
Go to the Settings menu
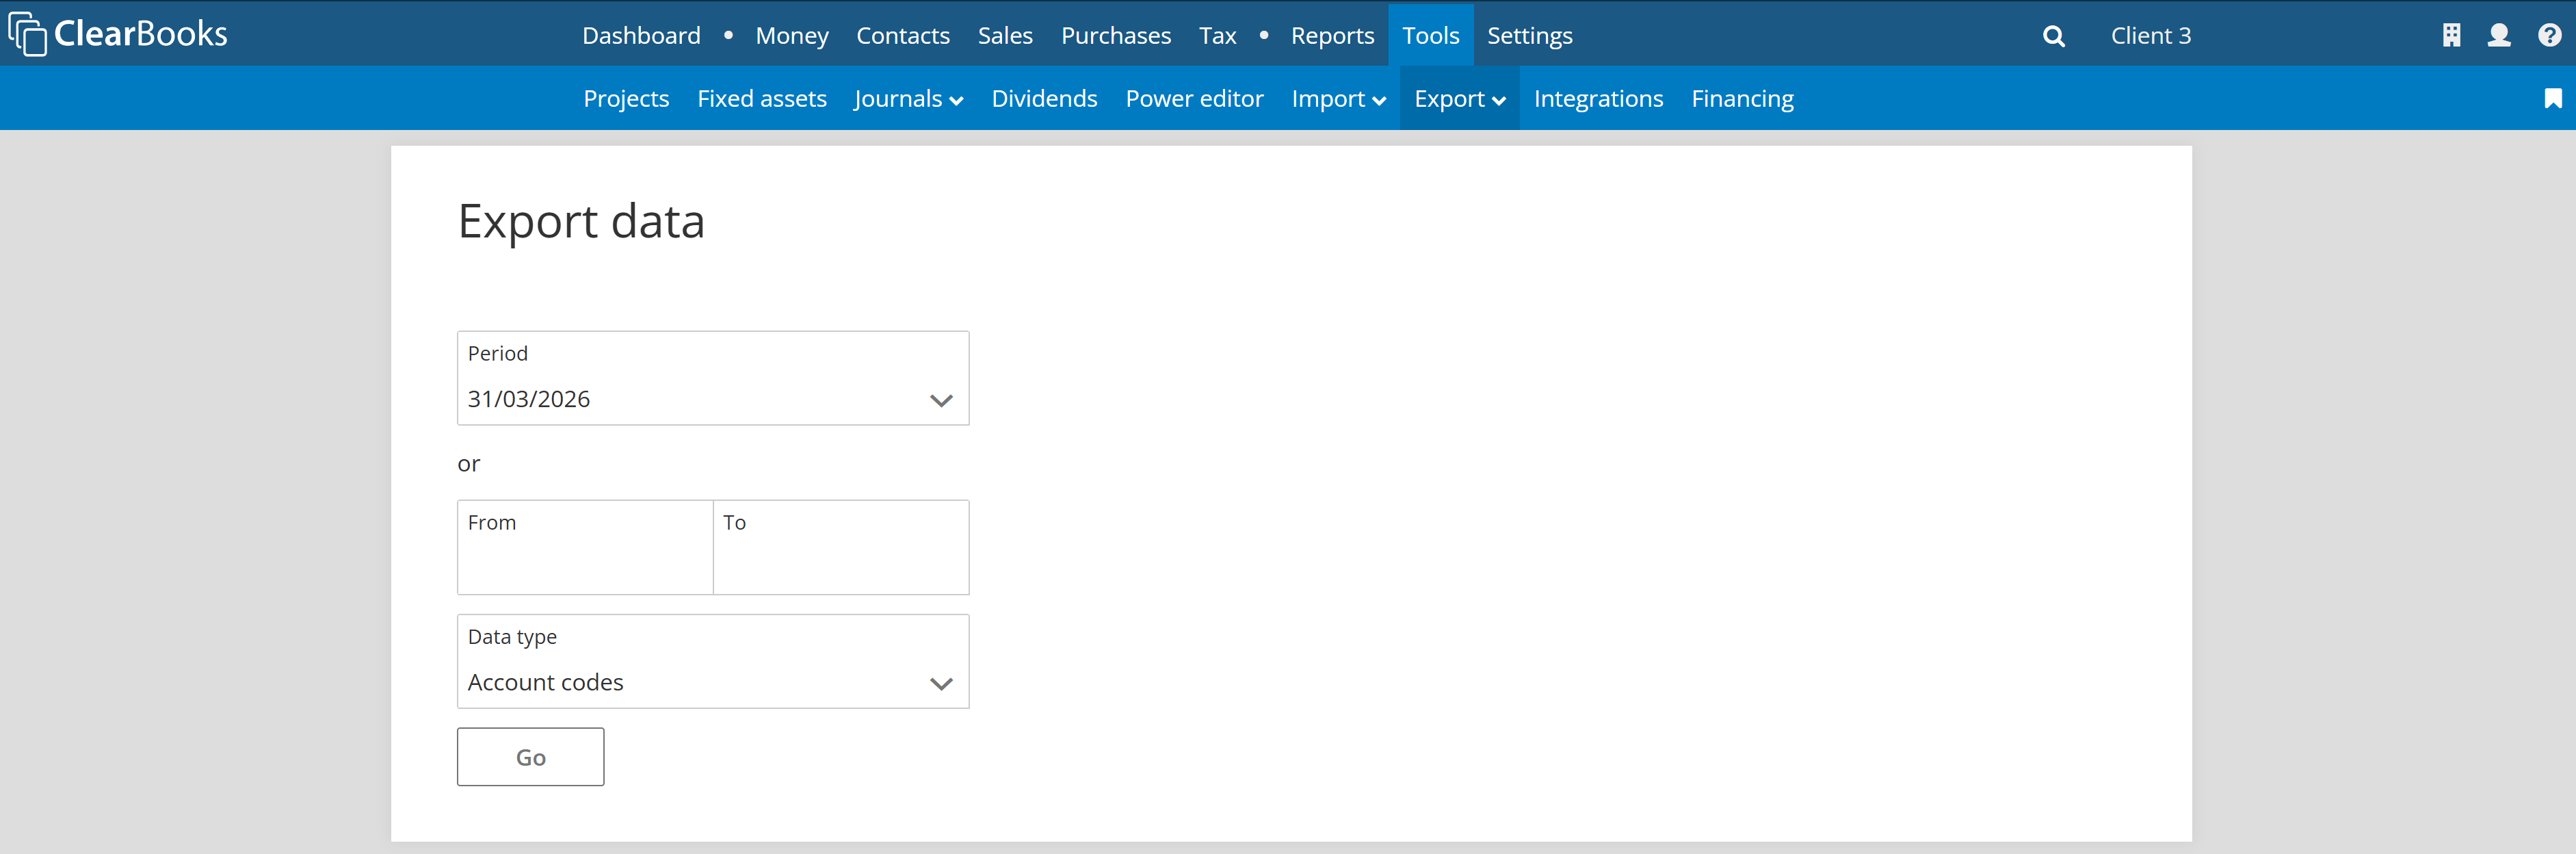click(1529, 36)
